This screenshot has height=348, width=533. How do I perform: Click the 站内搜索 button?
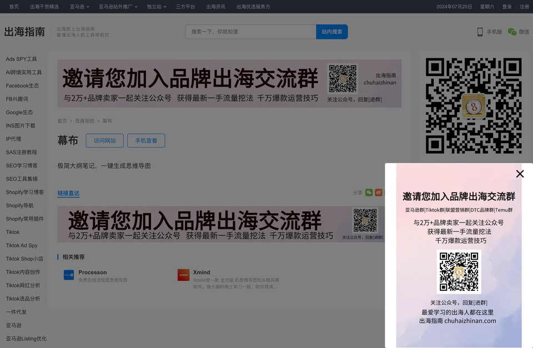click(x=332, y=32)
